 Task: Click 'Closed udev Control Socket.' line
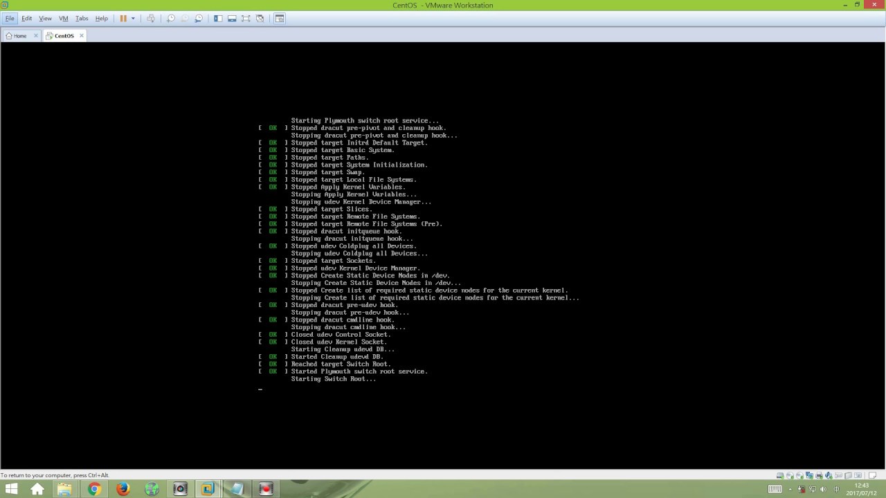[341, 335]
